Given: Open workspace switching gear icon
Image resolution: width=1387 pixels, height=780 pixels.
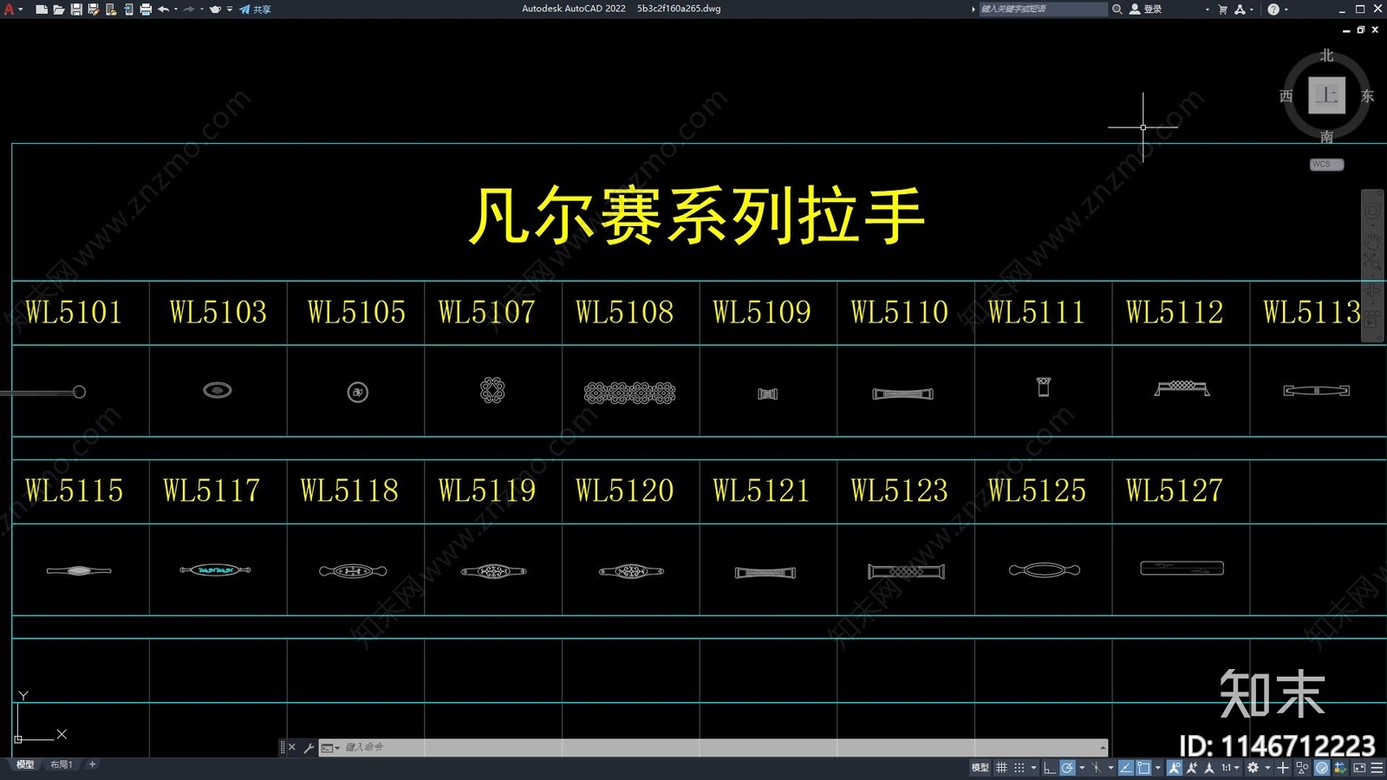Looking at the screenshot, I should click(x=1253, y=768).
